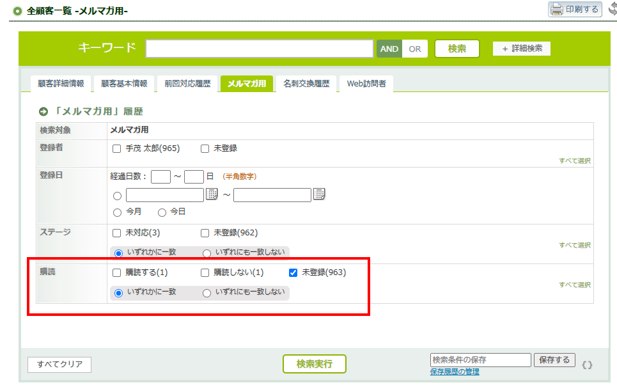Click the 検索 button next to keyword box

(x=457, y=49)
